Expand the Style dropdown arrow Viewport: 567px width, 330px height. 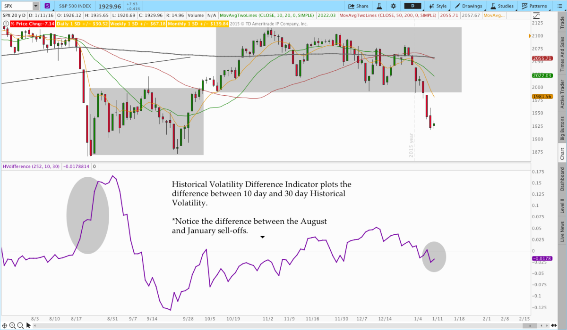click(x=449, y=10)
